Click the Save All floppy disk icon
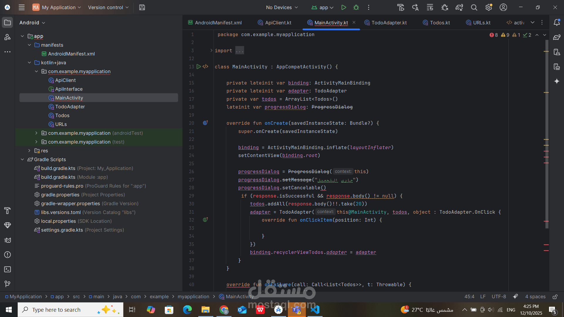Image resolution: width=564 pixels, height=317 pixels. point(142,7)
